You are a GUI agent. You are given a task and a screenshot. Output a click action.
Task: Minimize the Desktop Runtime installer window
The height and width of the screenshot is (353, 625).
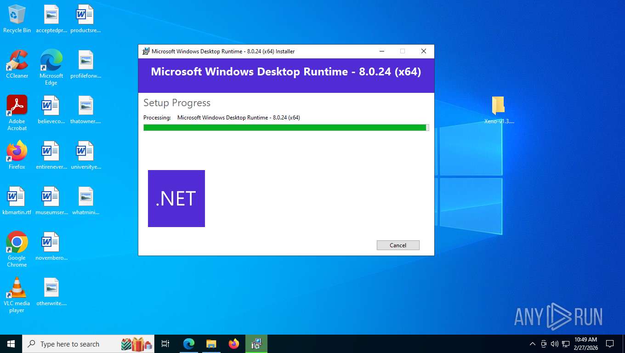click(x=381, y=51)
